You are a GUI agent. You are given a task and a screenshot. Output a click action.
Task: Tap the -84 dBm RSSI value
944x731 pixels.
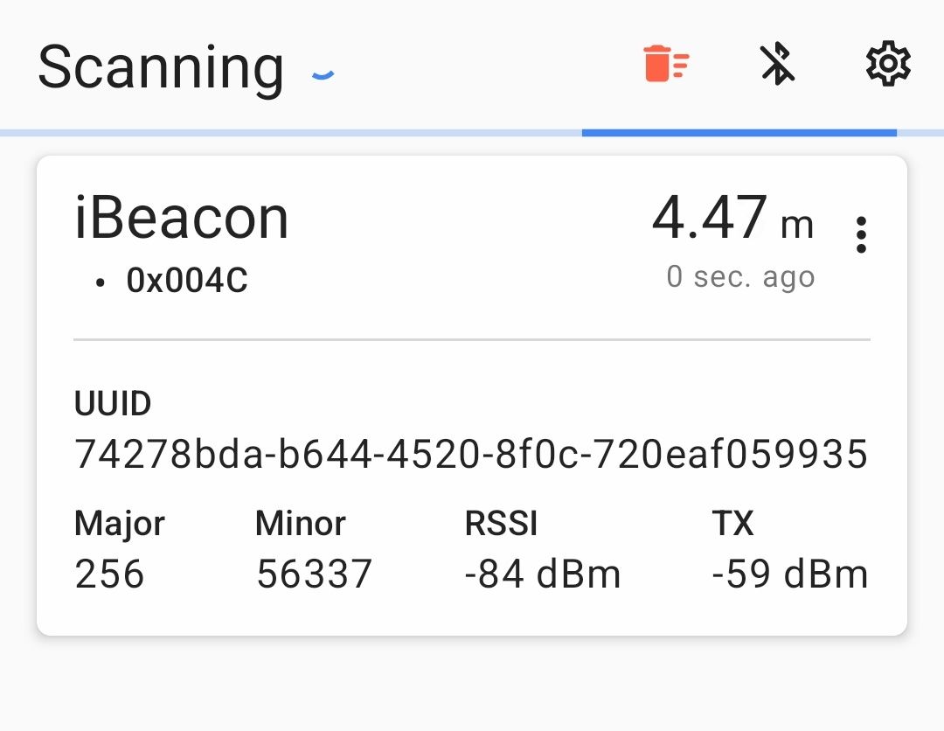pyautogui.click(x=543, y=574)
